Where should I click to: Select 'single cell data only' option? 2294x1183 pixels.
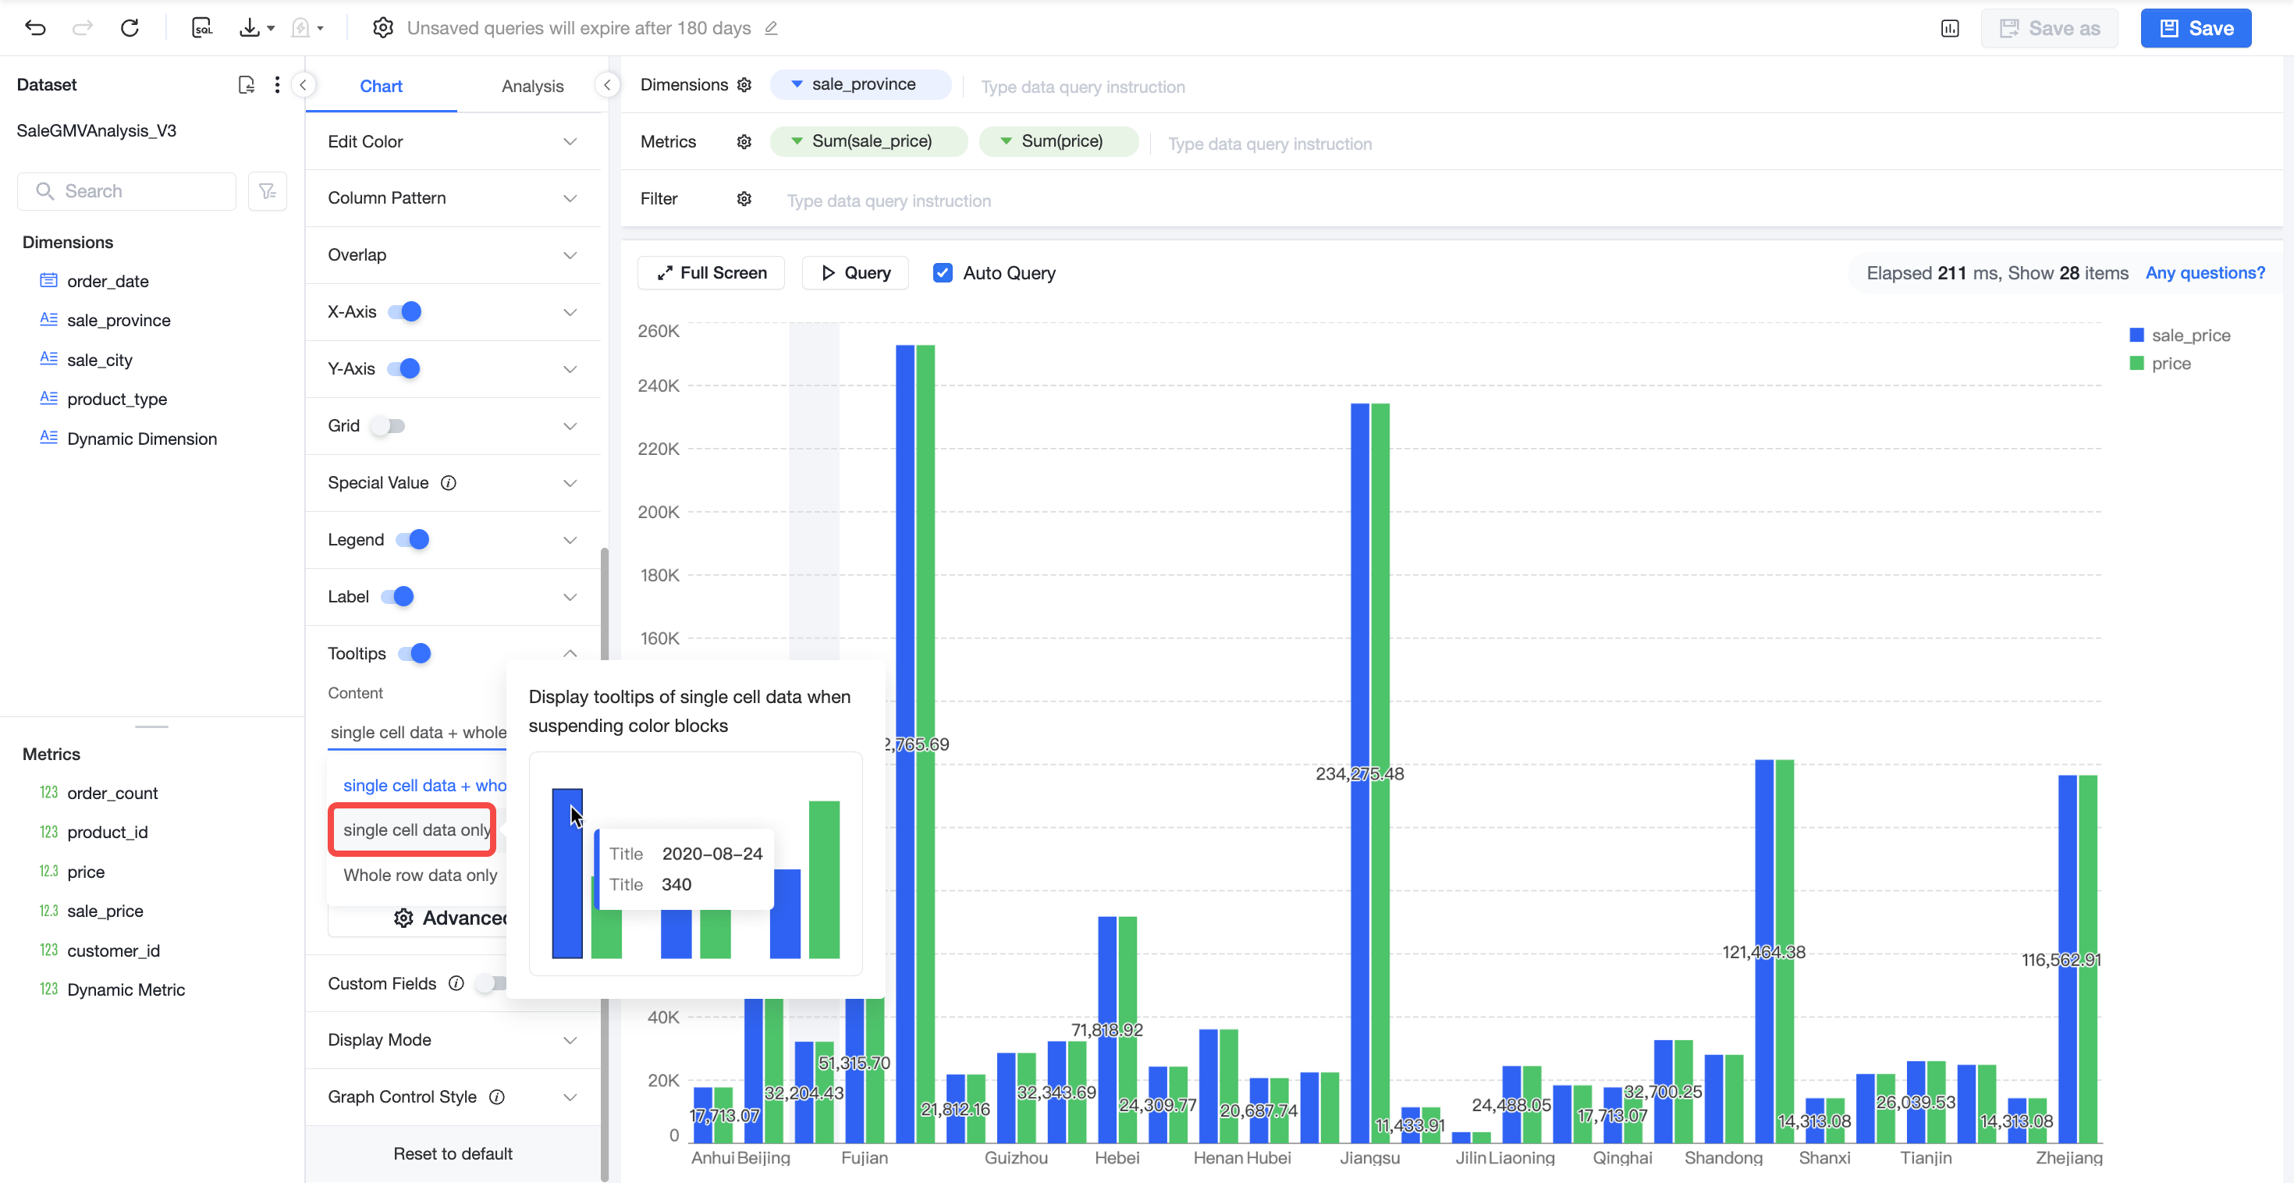point(417,830)
